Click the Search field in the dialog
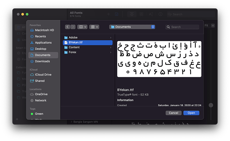The image size is (230, 141). click(x=182, y=27)
